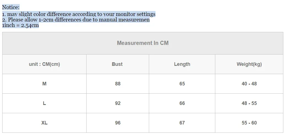Click the Bust column header
Screen dimensions: 285x138
117,64
